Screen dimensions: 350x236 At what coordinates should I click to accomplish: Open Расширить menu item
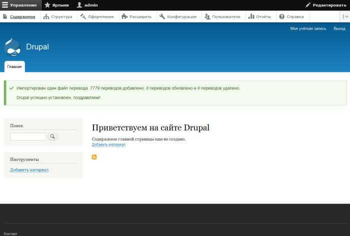click(x=140, y=16)
